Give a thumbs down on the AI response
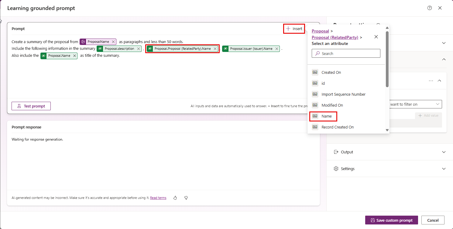Image resolution: width=453 pixels, height=229 pixels. tap(186, 198)
